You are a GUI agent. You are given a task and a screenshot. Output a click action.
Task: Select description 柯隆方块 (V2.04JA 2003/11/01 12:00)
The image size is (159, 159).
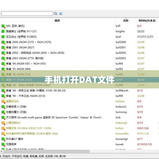[28, 128]
